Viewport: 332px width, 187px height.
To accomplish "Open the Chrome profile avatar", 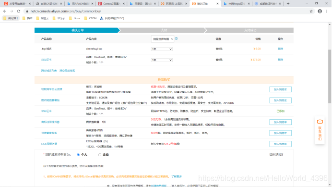I will (320, 11).
